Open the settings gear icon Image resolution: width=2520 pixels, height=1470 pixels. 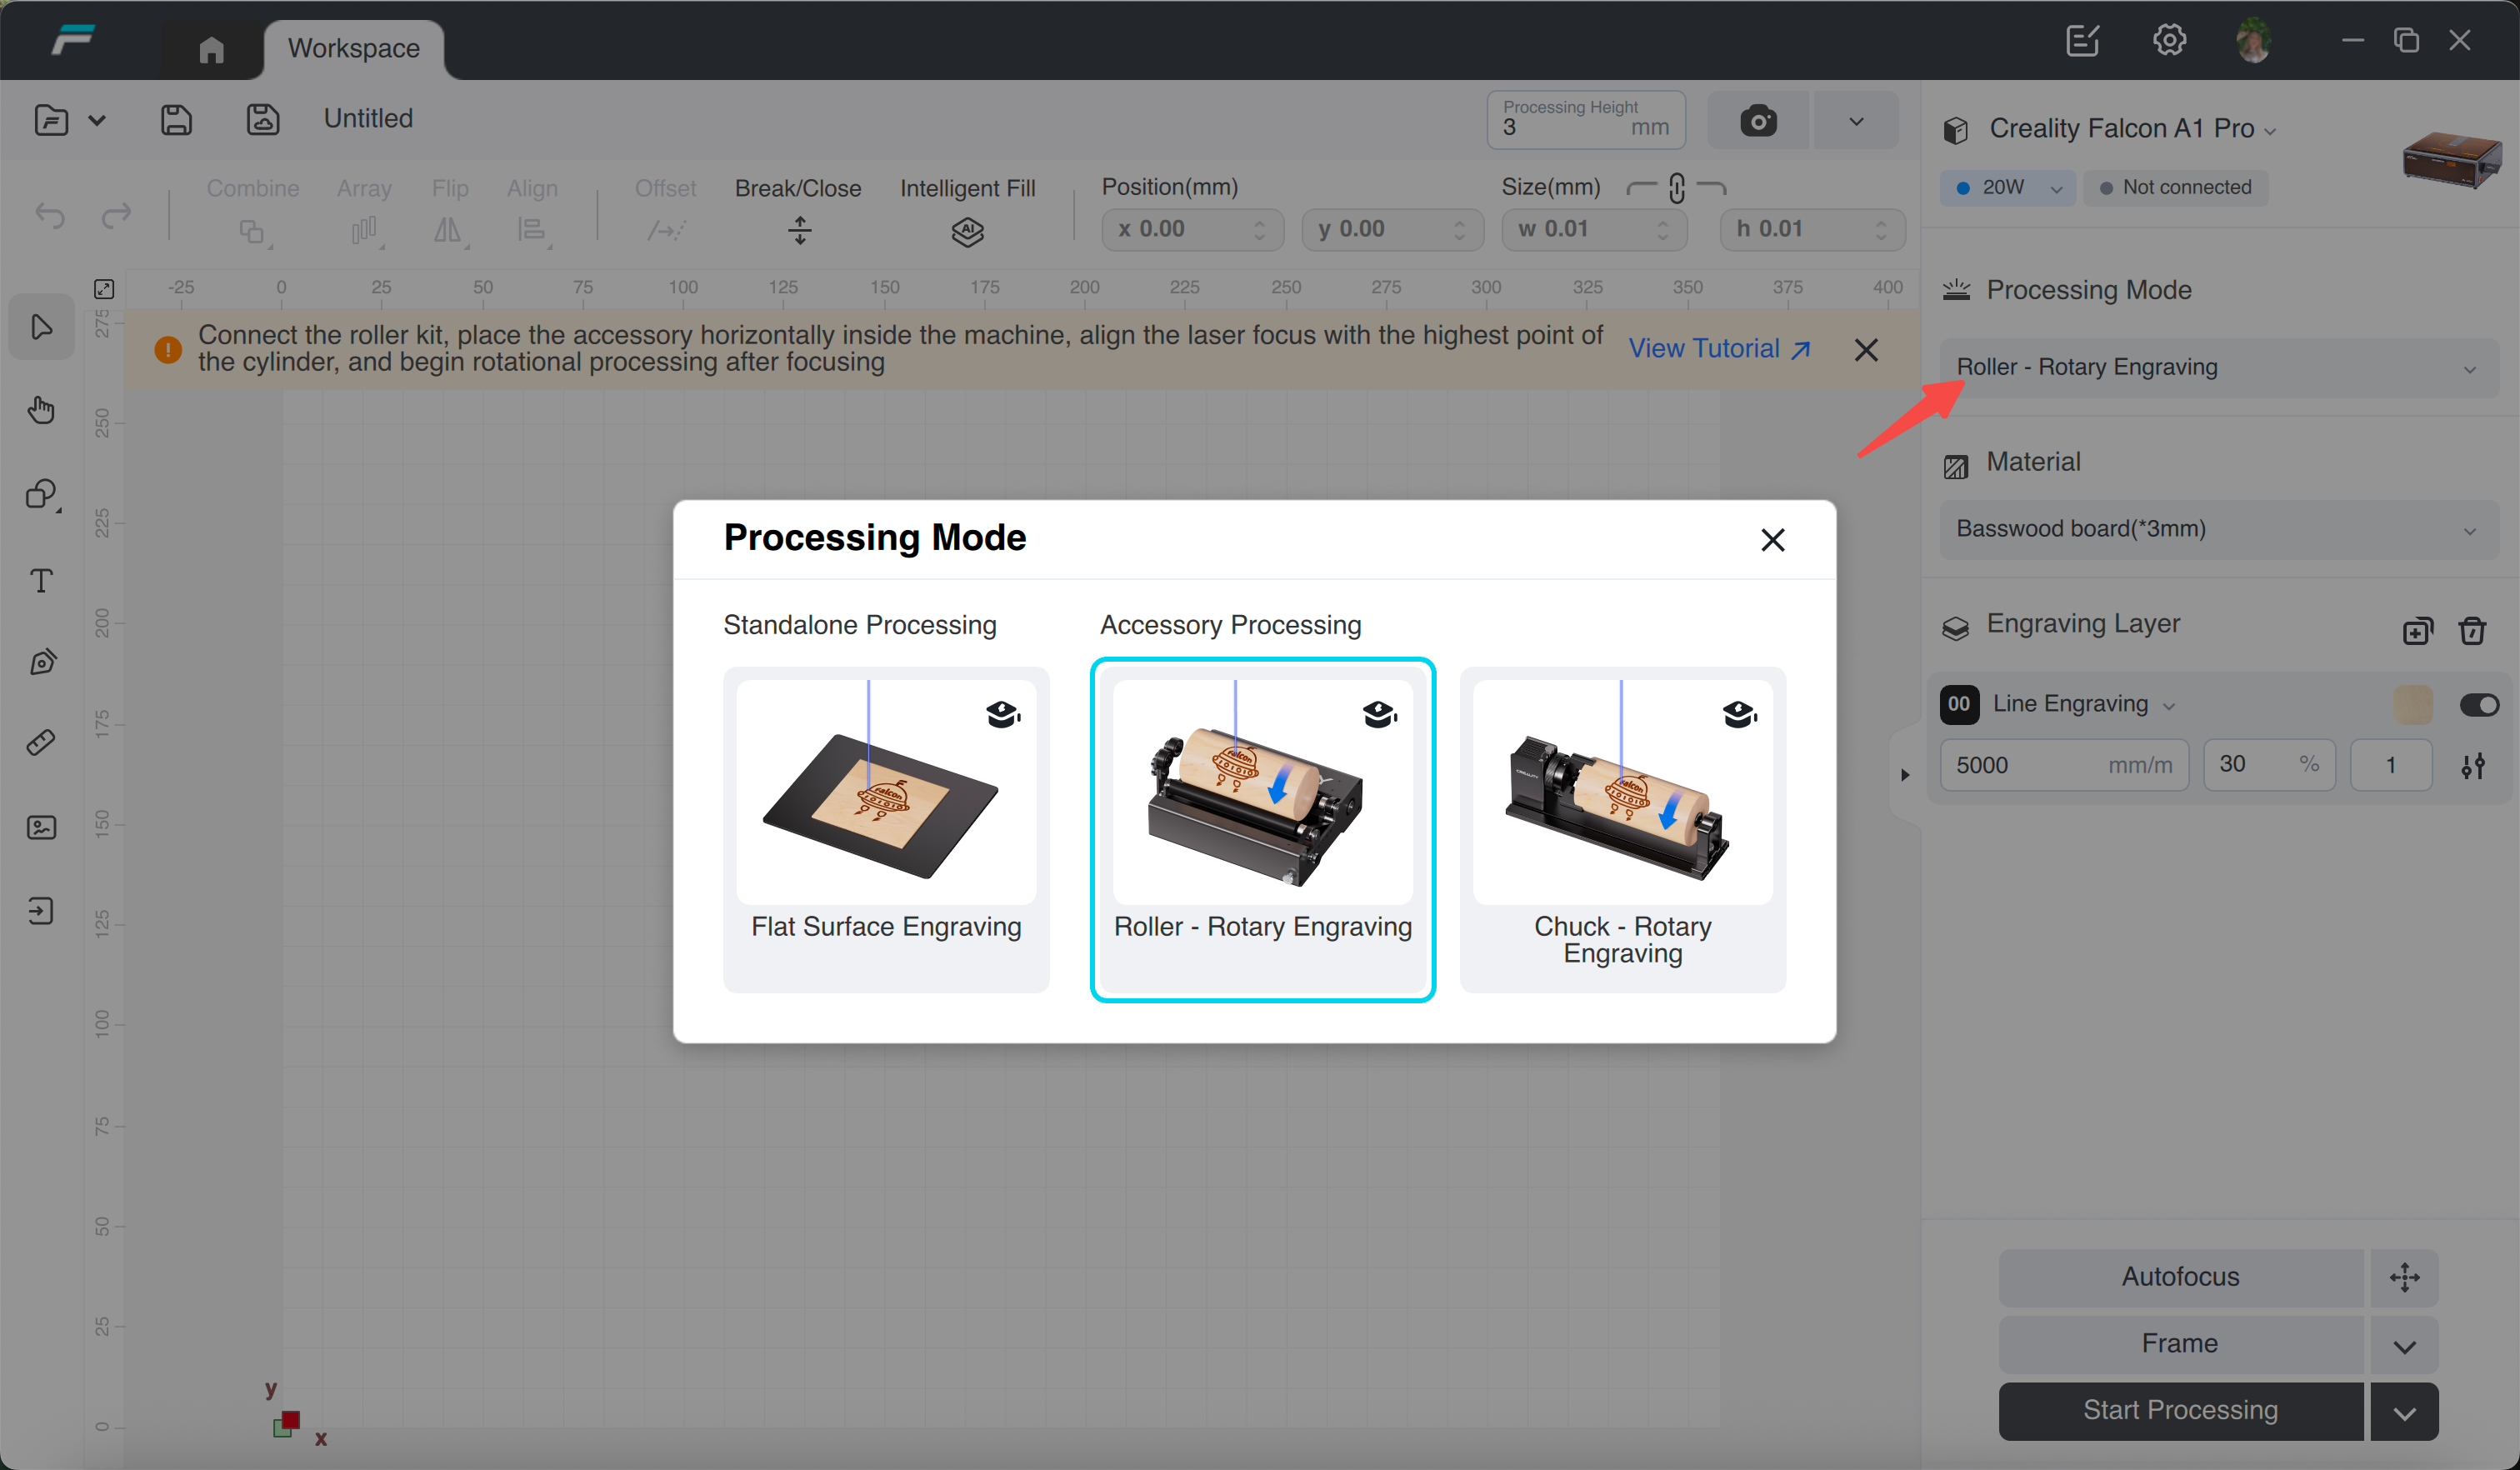(x=2168, y=41)
